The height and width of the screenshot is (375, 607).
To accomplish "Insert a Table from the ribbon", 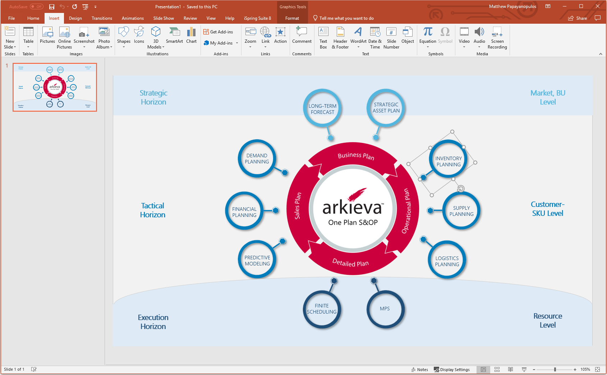I will pyautogui.click(x=28, y=38).
